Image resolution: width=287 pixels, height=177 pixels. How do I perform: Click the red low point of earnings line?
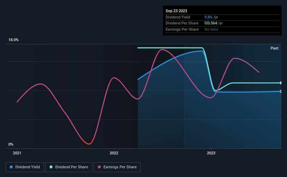(x=89, y=144)
